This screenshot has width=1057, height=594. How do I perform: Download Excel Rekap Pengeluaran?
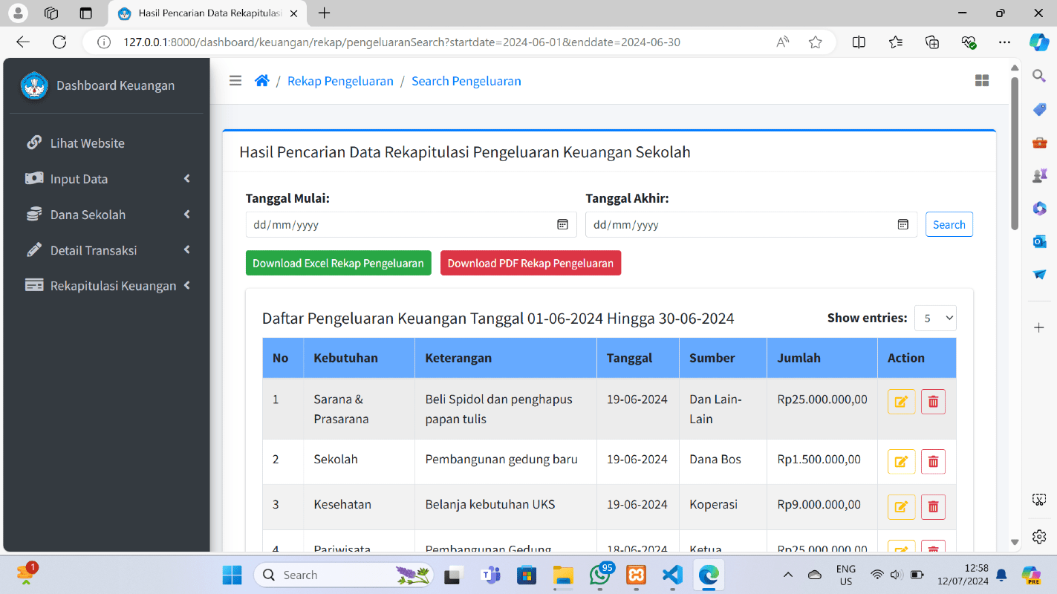338,263
